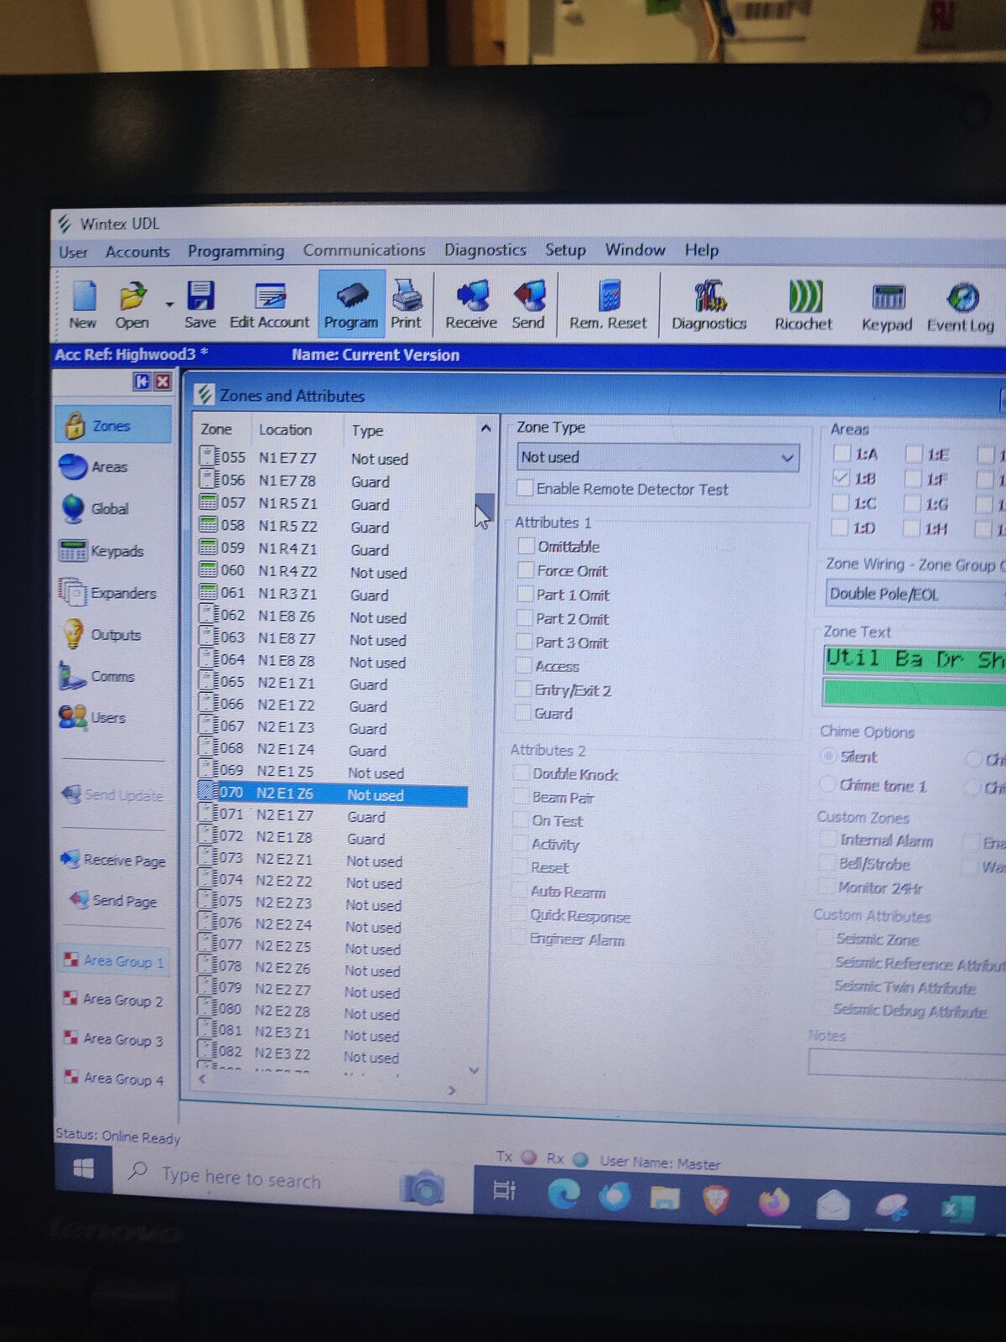Open the Programming menu

[x=236, y=251]
